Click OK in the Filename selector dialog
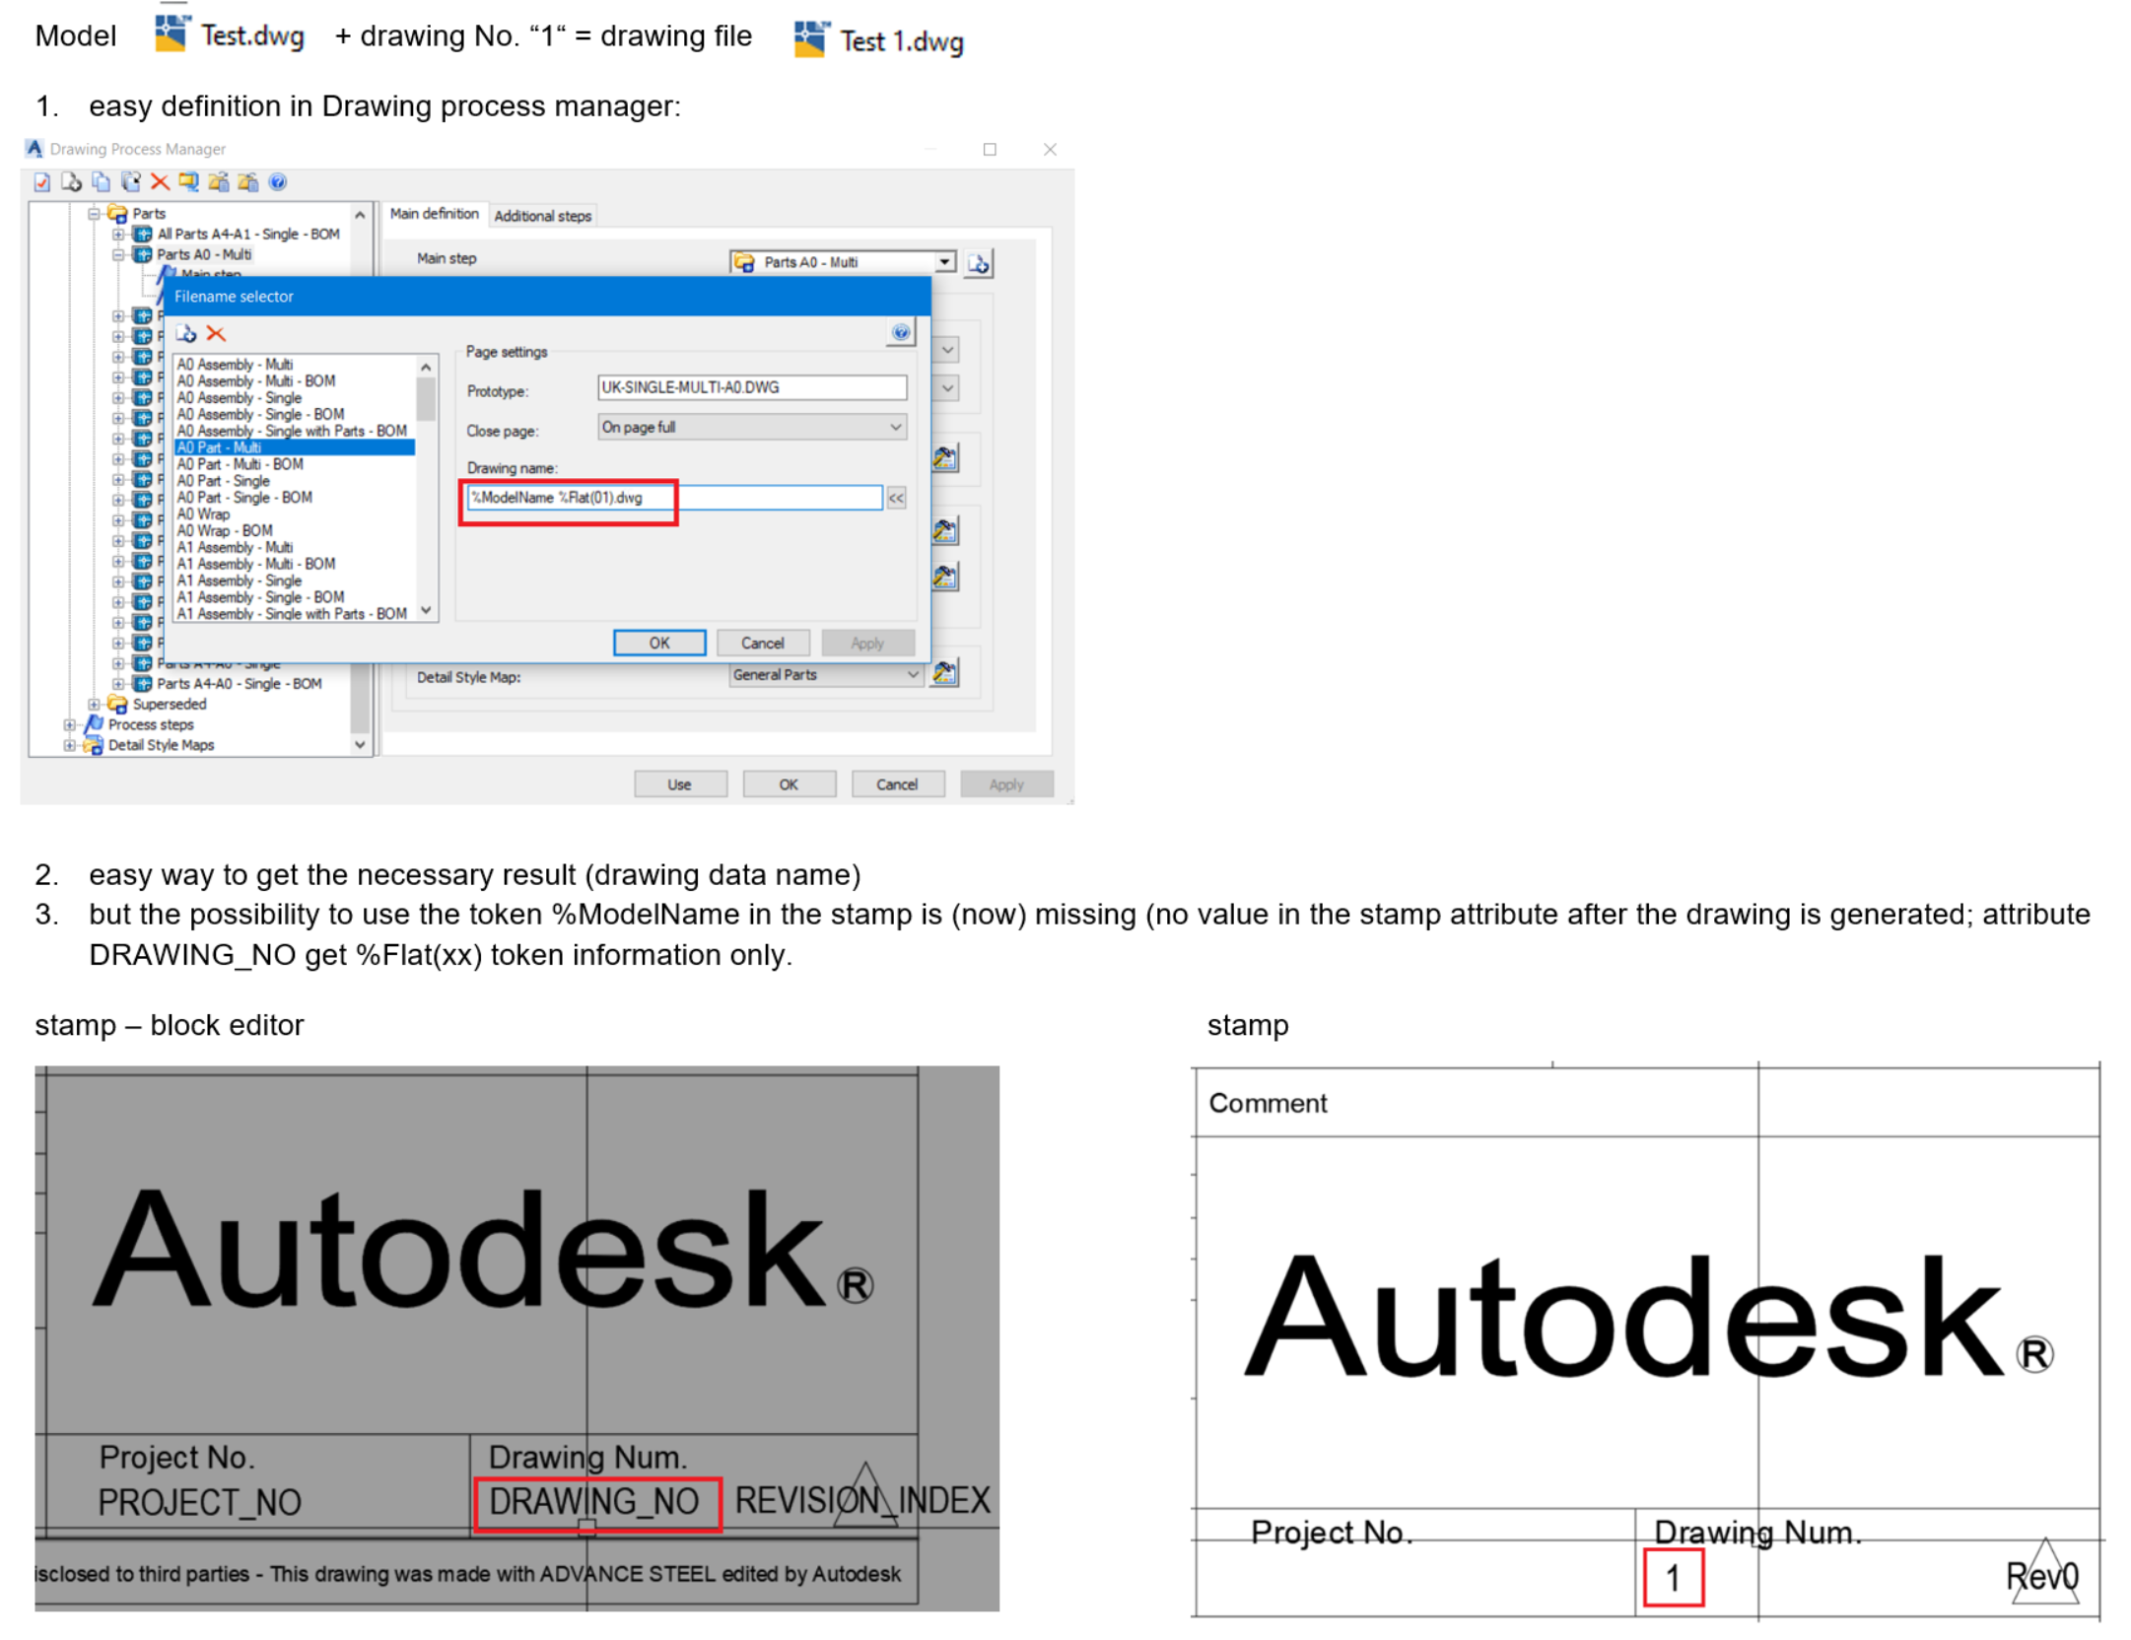Image resolution: width=2131 pixels, height=1640 pixels. [x=659, y=642]
